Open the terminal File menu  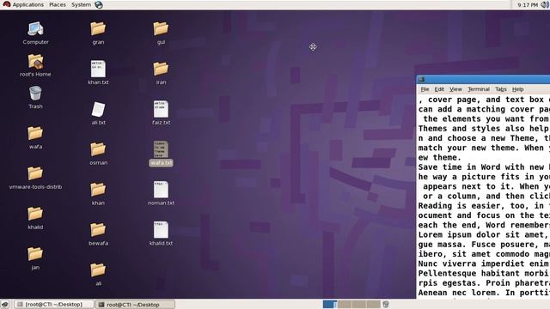tap(425, 89)
